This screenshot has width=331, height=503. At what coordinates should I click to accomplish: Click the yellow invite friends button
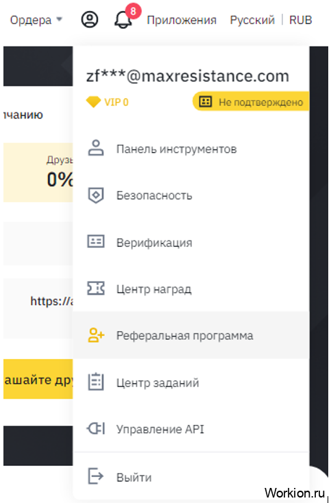(38, 379)
